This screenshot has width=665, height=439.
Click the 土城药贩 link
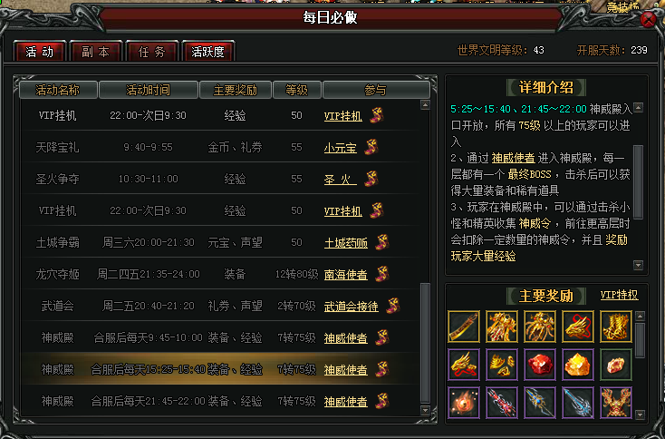click(x=346, y=243)
